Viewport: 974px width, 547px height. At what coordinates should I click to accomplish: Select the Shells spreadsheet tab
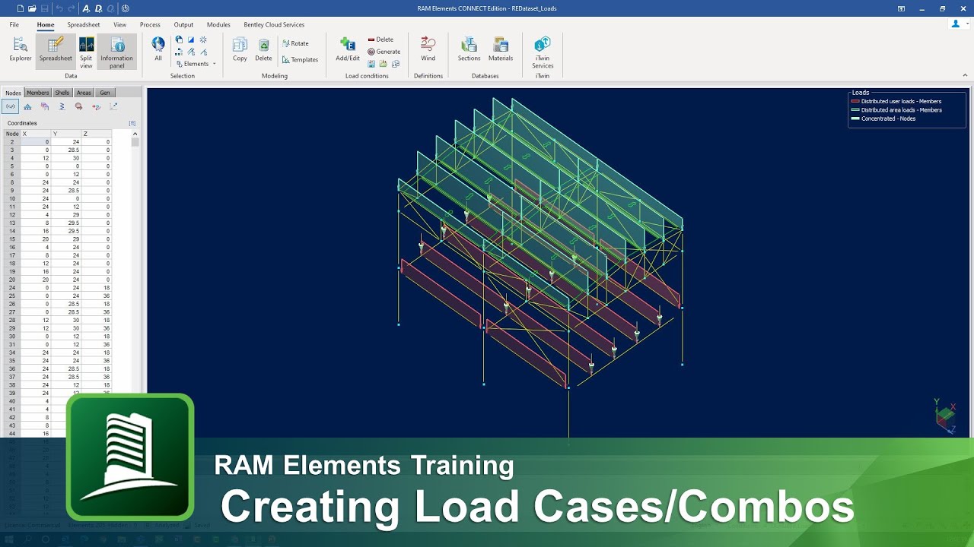click(62, 93)
